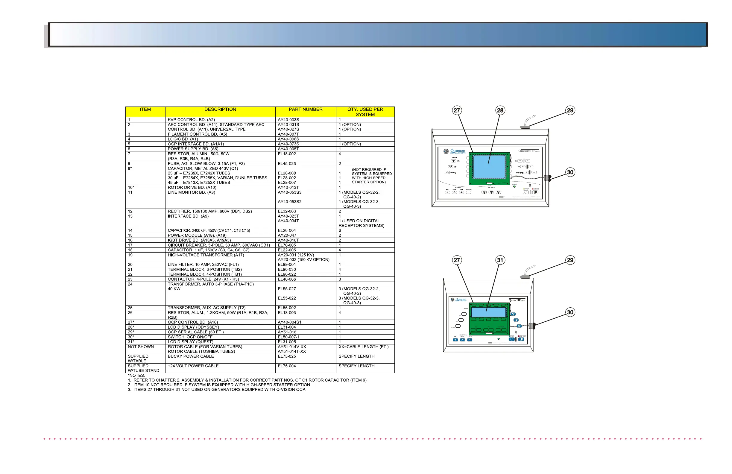The width and height of the screenshot is (732, 474).
Task: Click the KVP CONTROL BD. (A2) description
Action: point(191,120)
